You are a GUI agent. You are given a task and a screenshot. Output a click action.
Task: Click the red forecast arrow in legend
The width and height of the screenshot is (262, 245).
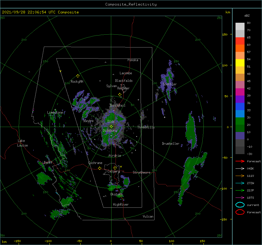coord(240,161)
